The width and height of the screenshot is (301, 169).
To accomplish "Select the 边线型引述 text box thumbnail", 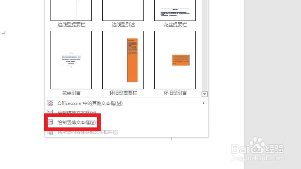I will [x=123, y=10].
